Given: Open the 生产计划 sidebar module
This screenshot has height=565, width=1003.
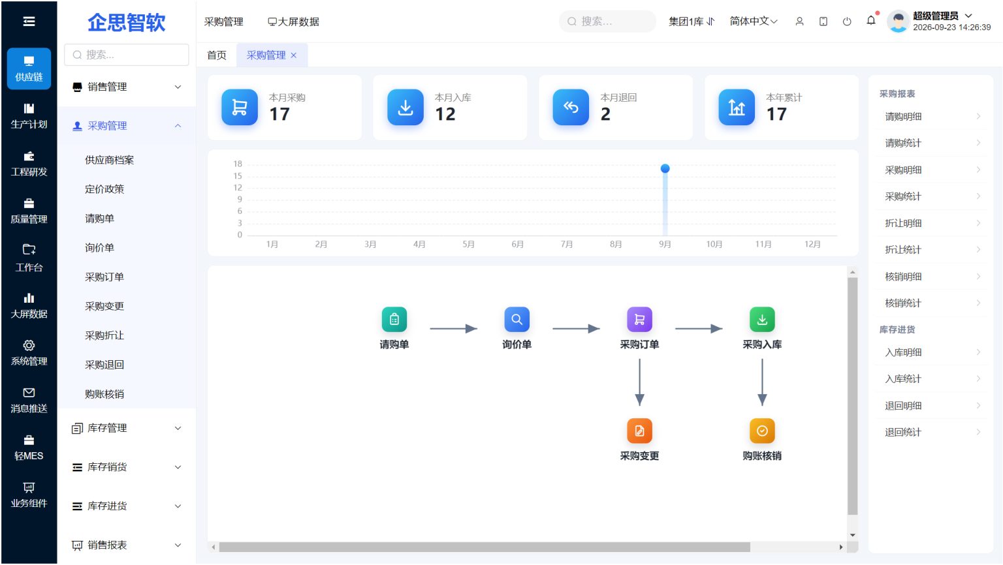Looking at the screenshot, I should pyautogui.click(x=29, y=116).
